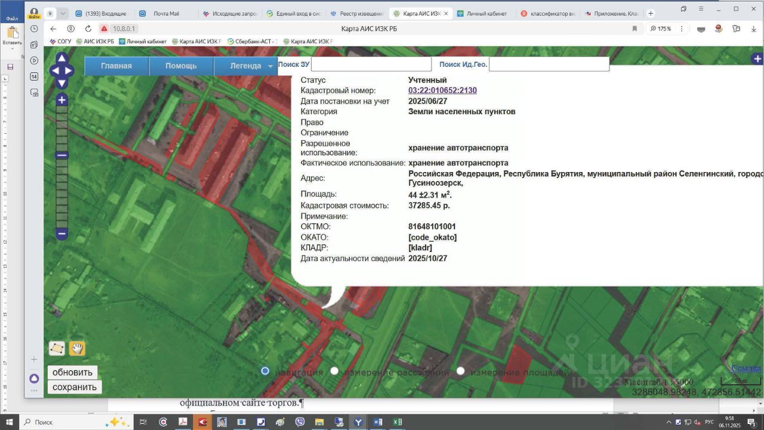Expand layer panel with plus icon
The width and height of the screenshot is (764, 430).
[x=757, y=59]
